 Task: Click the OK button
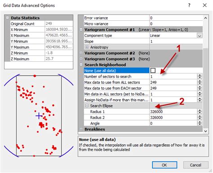[x=164, y=165]
